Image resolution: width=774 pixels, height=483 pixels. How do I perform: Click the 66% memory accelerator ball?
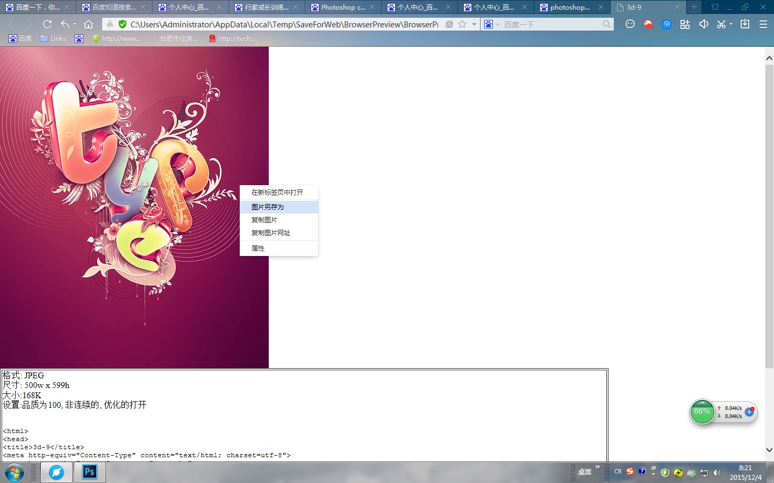click(702, 412)
